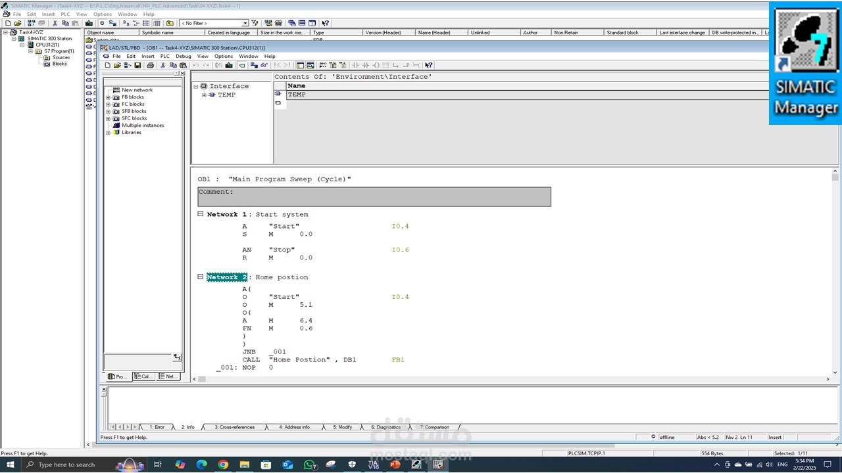Collapse Network 1 Start system
Viewport: 842px width, 473px height.
click(x=201, y=214)
